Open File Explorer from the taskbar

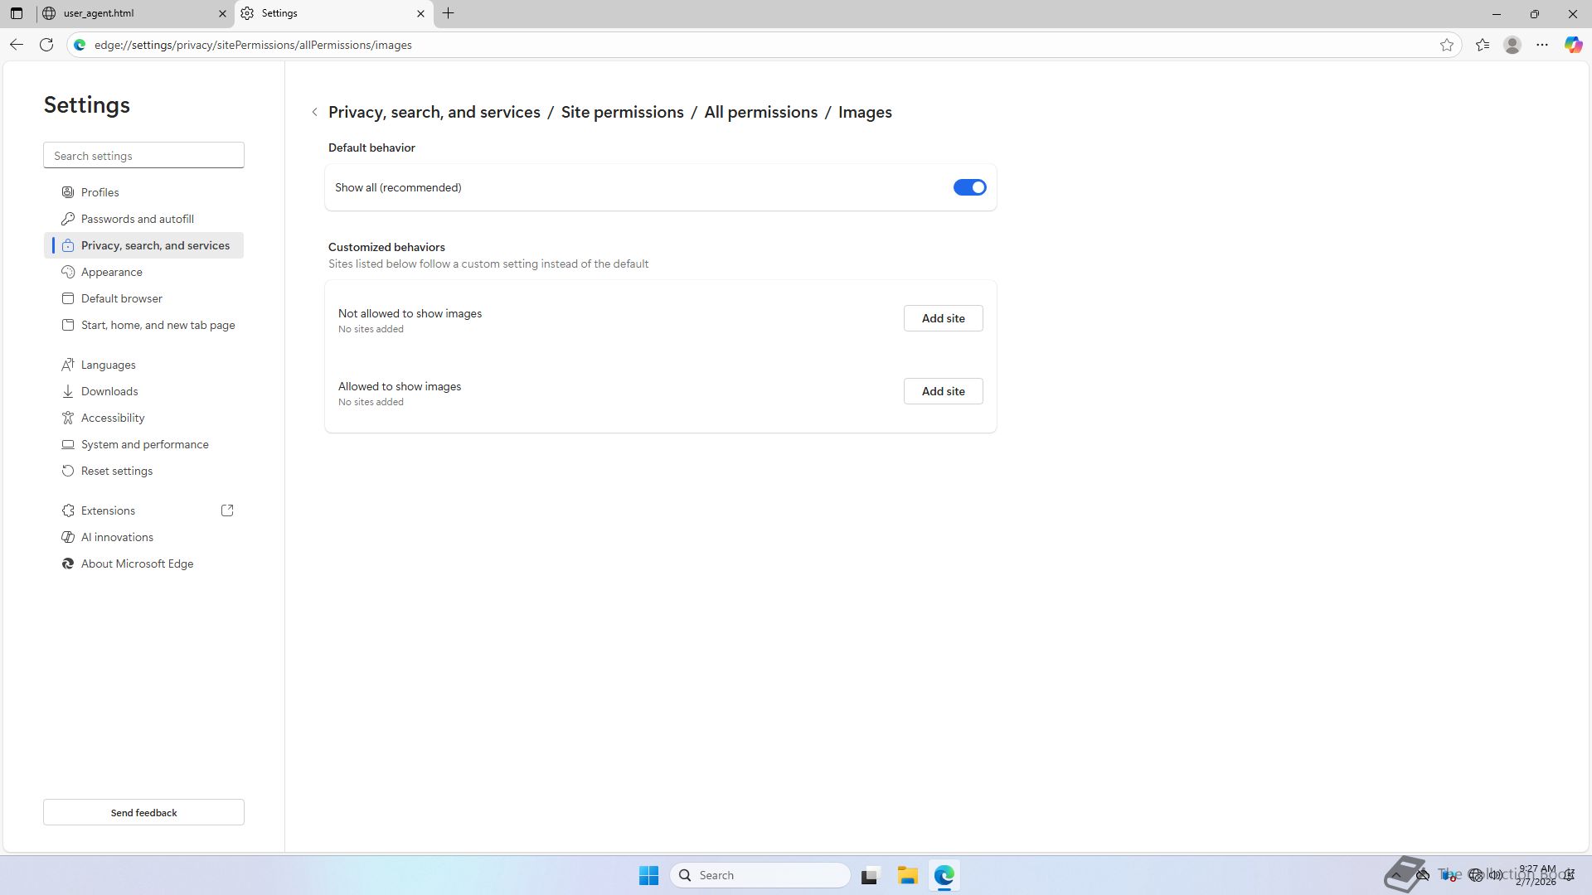907,875
